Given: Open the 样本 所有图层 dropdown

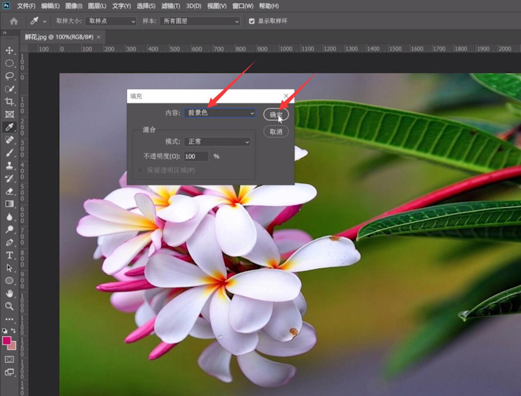Looking at the screenshot, I should coord(200,21).
